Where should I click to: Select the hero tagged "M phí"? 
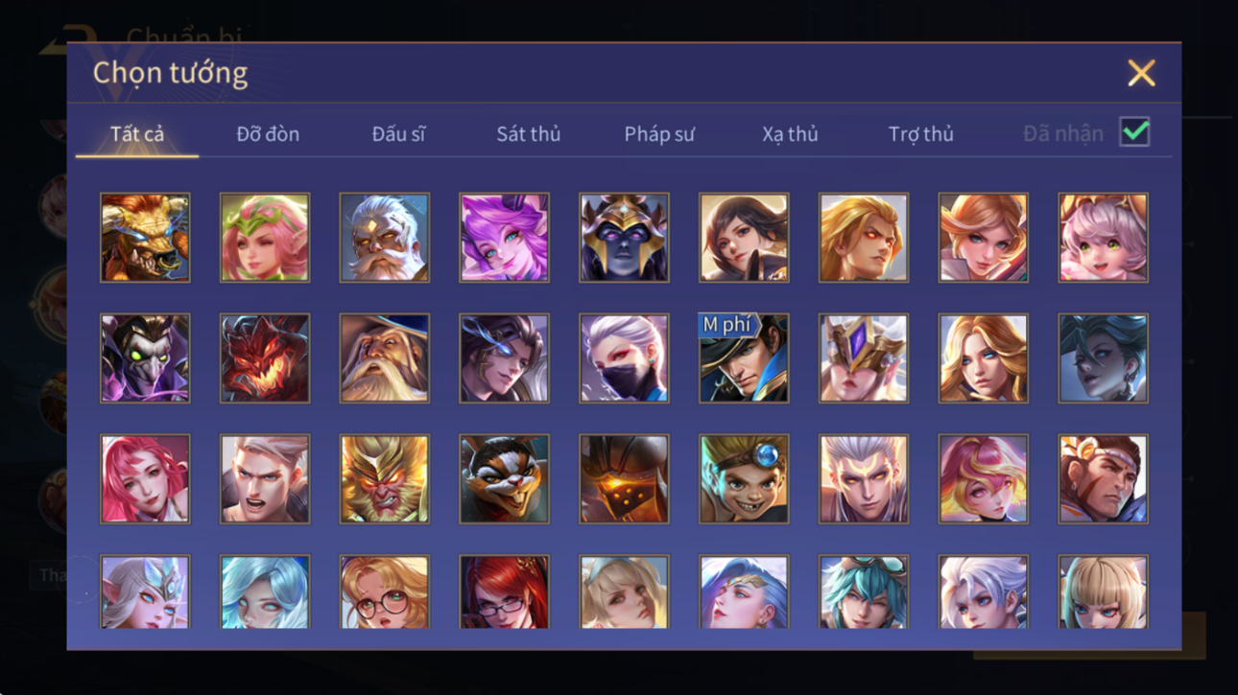[x=744, y=359]
